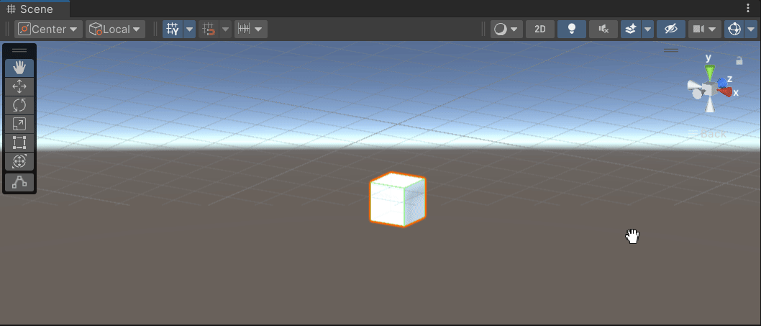This screenshot has width=761, height=326.
Task: Click the orientation gizmo center cube
Action: 710,90
